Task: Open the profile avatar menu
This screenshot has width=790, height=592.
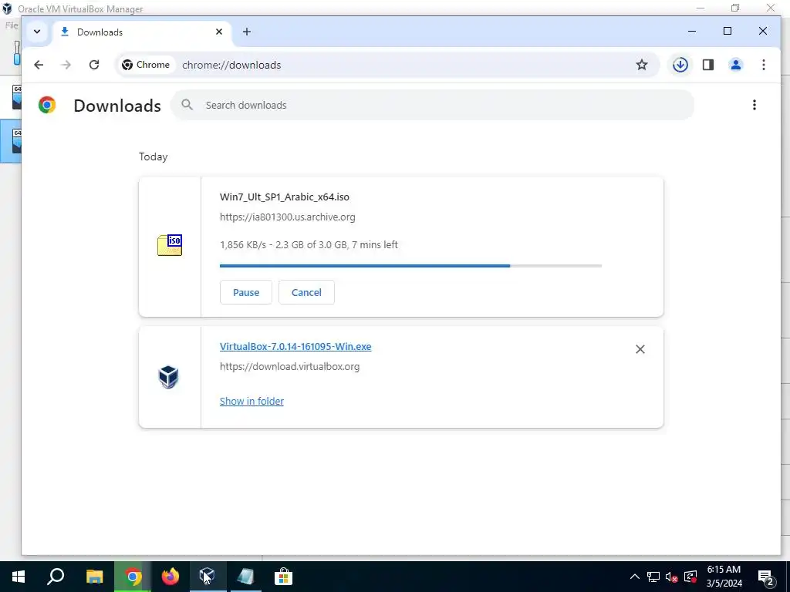Action: pos(735,65)
